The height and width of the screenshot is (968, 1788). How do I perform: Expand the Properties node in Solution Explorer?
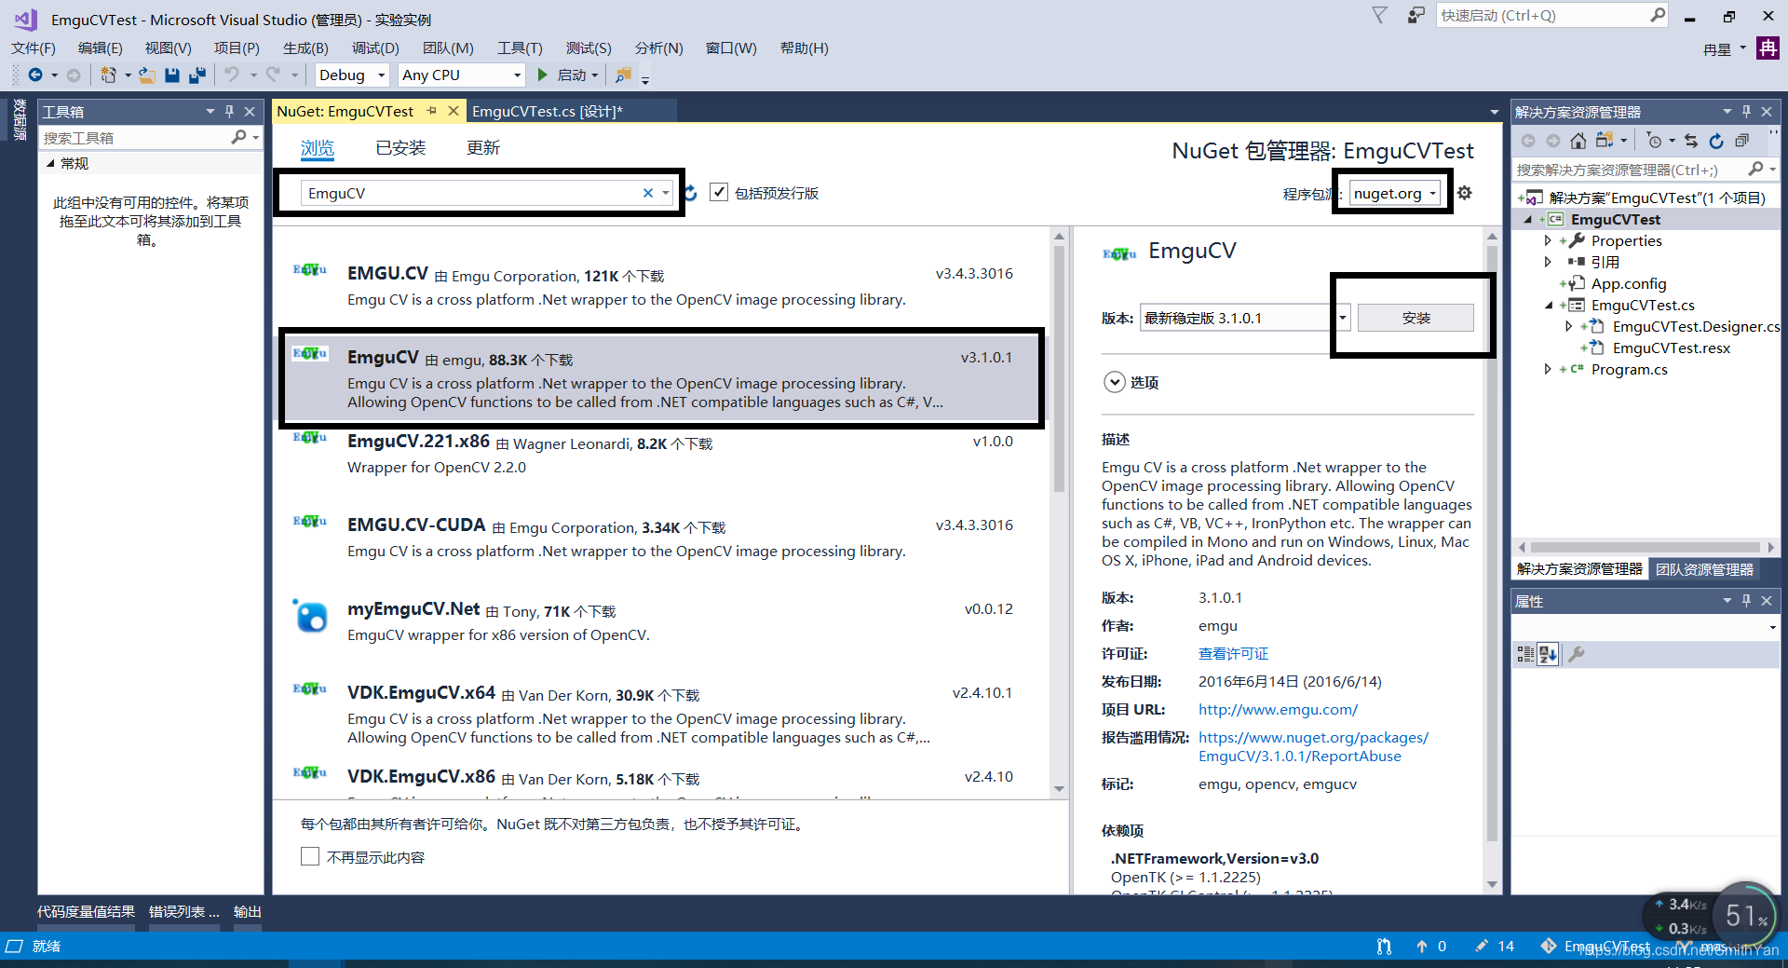[1548, 240]
